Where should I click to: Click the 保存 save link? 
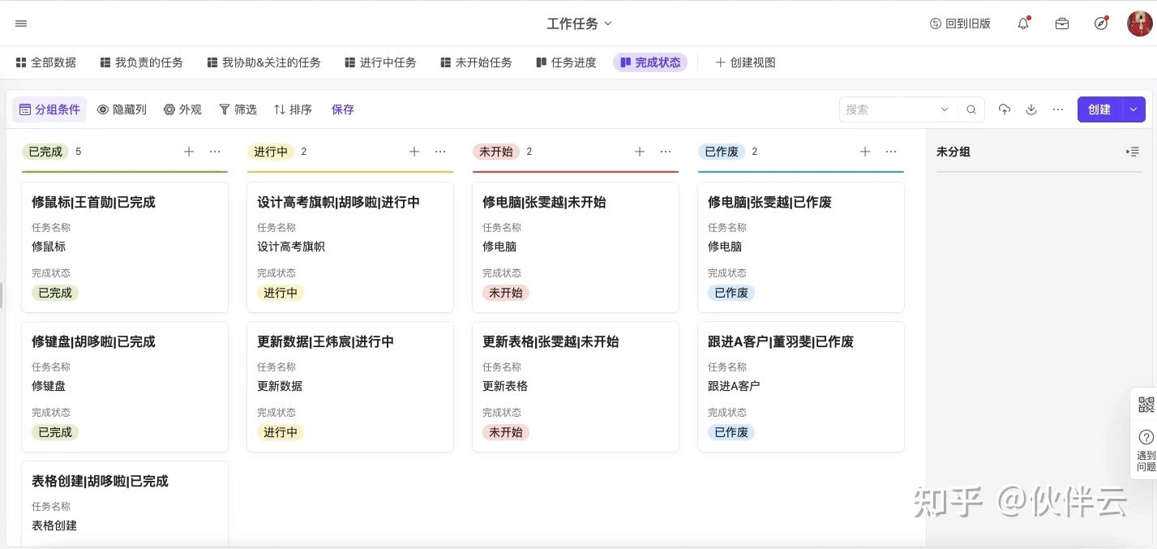pos(343,109)
